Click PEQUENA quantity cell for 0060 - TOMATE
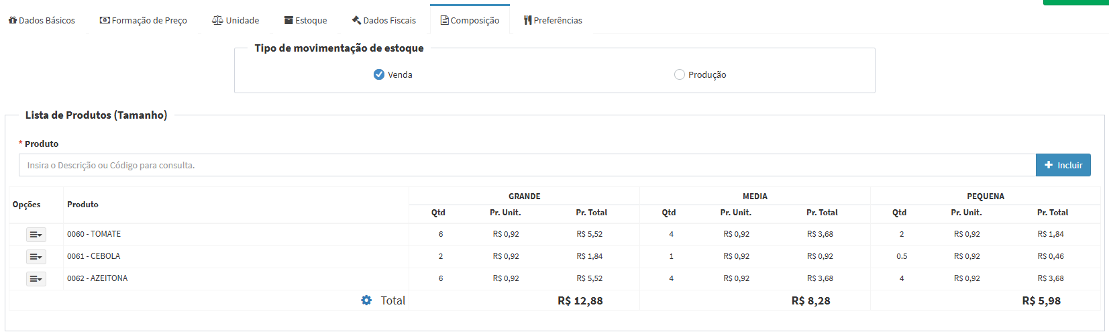The height and width of the screenshot is (336, 1109). click(902, 234)
